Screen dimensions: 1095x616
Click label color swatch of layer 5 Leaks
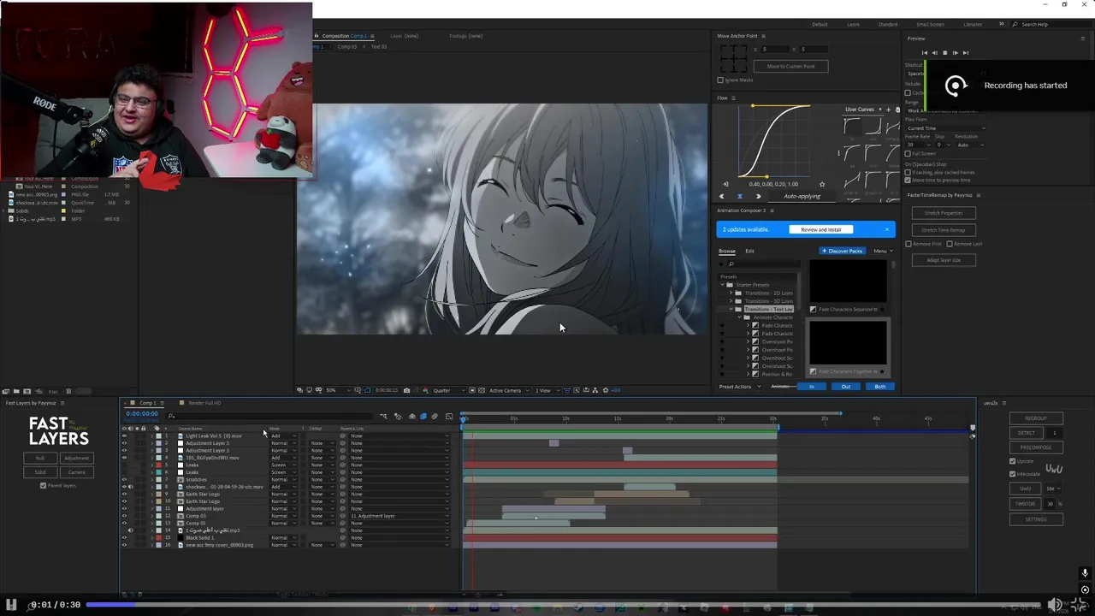(158, 465)
